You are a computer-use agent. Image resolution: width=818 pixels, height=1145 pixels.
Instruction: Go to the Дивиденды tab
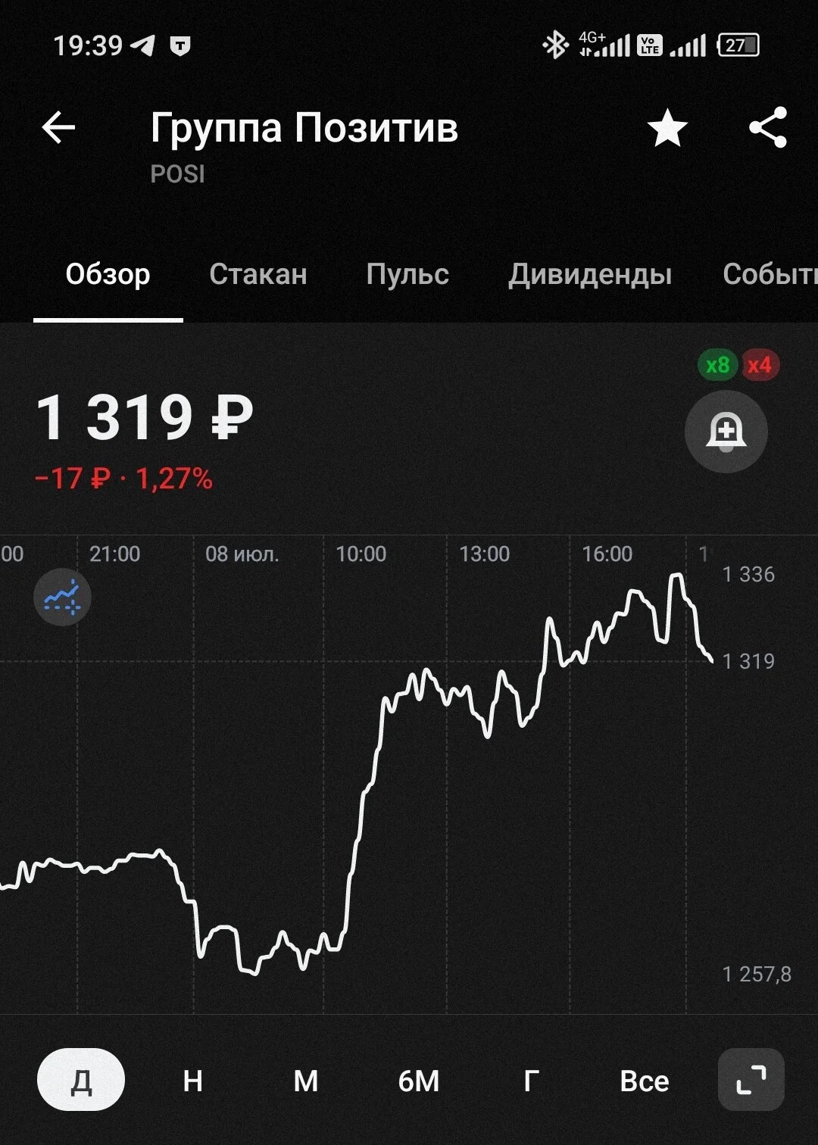(x=590, y=274)
